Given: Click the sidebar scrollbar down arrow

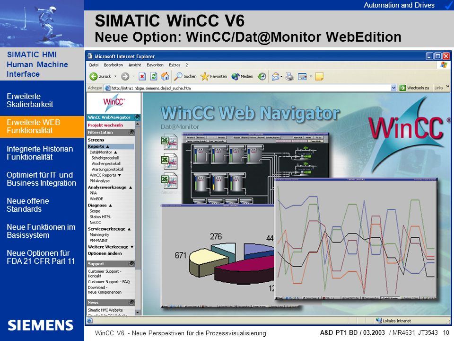Looking at the screenshot, I should point(138,312).
